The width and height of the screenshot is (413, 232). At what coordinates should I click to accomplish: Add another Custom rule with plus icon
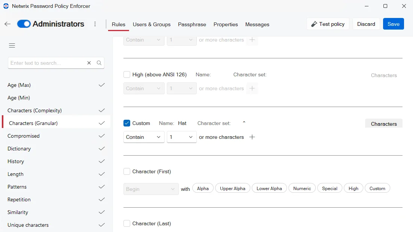(x=252, y=137)
